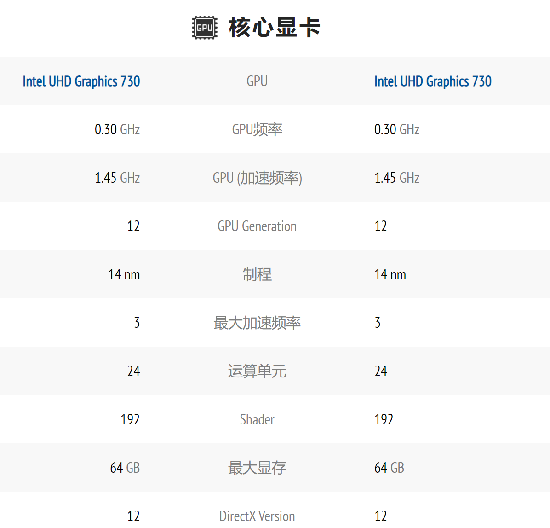Viewport: 550px width, 528px height.
Task: Click the right 14 nm value
Action: 390,274
